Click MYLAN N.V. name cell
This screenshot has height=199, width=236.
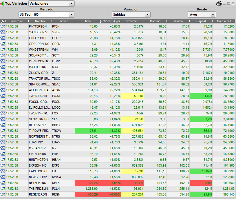click(x=40, y=148)
